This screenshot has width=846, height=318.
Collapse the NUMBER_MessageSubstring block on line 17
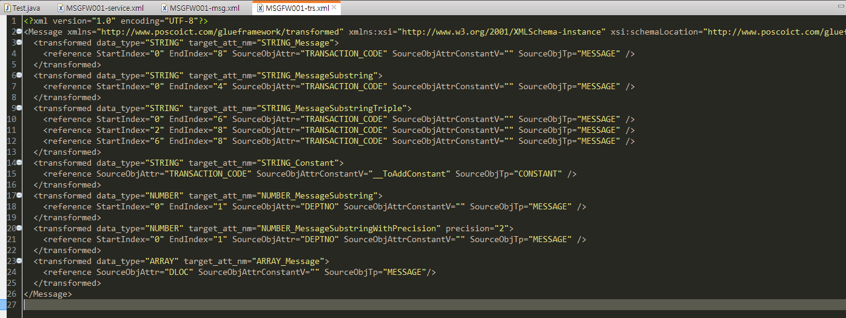click(x=19, y=195)
